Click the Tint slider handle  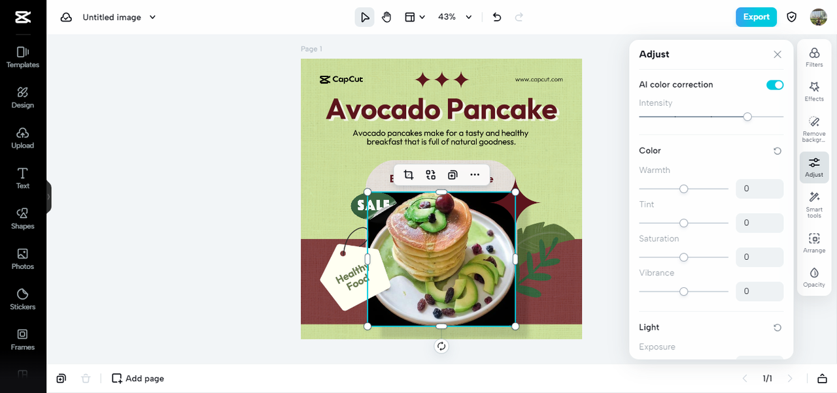pyautogui.click(x=684, y=223)
